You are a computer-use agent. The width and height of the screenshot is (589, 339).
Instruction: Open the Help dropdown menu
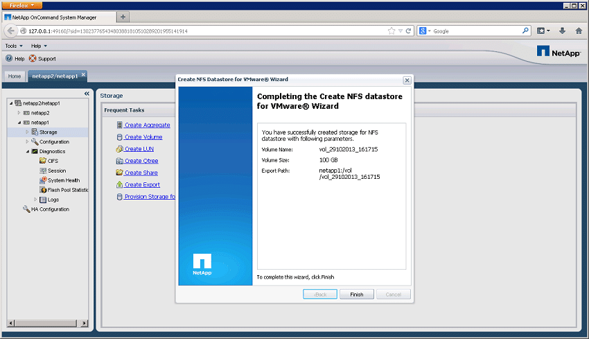click(39, 46)
